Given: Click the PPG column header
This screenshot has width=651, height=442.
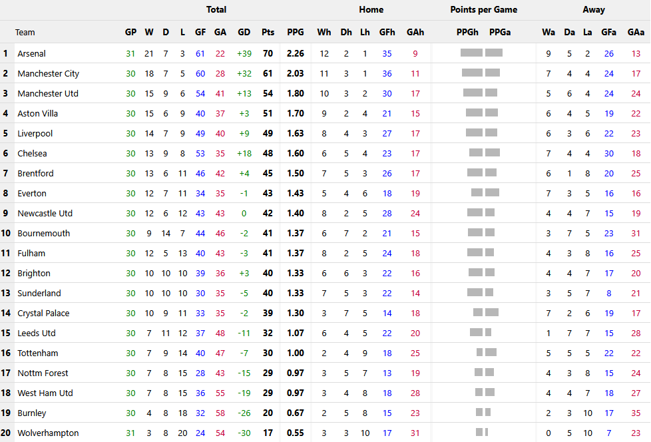Looking at the screenshot, I should (296, 32).
